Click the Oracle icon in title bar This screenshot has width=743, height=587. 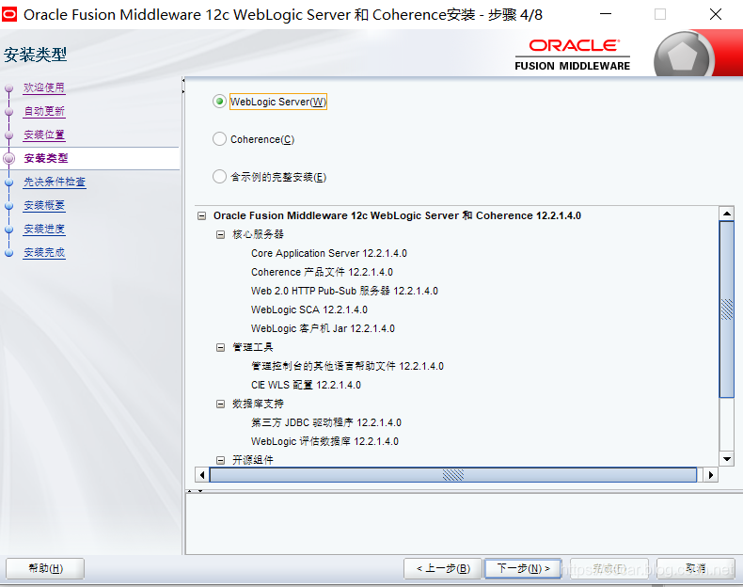point(9,15)
